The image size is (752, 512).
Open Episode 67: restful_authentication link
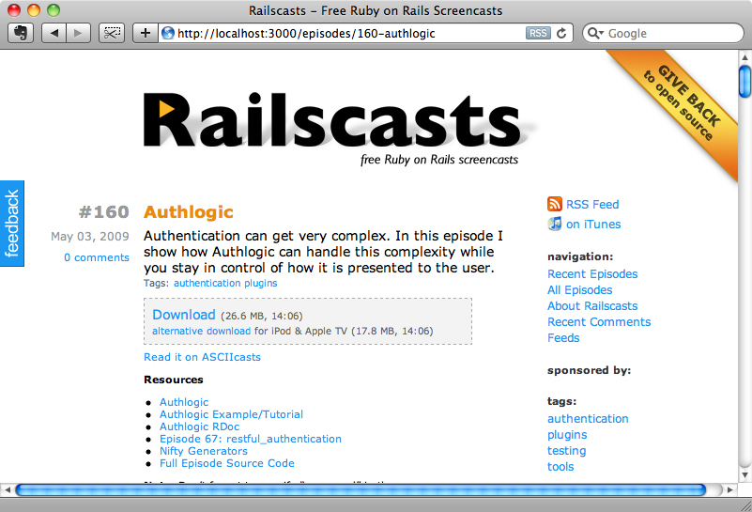point(251,439)
